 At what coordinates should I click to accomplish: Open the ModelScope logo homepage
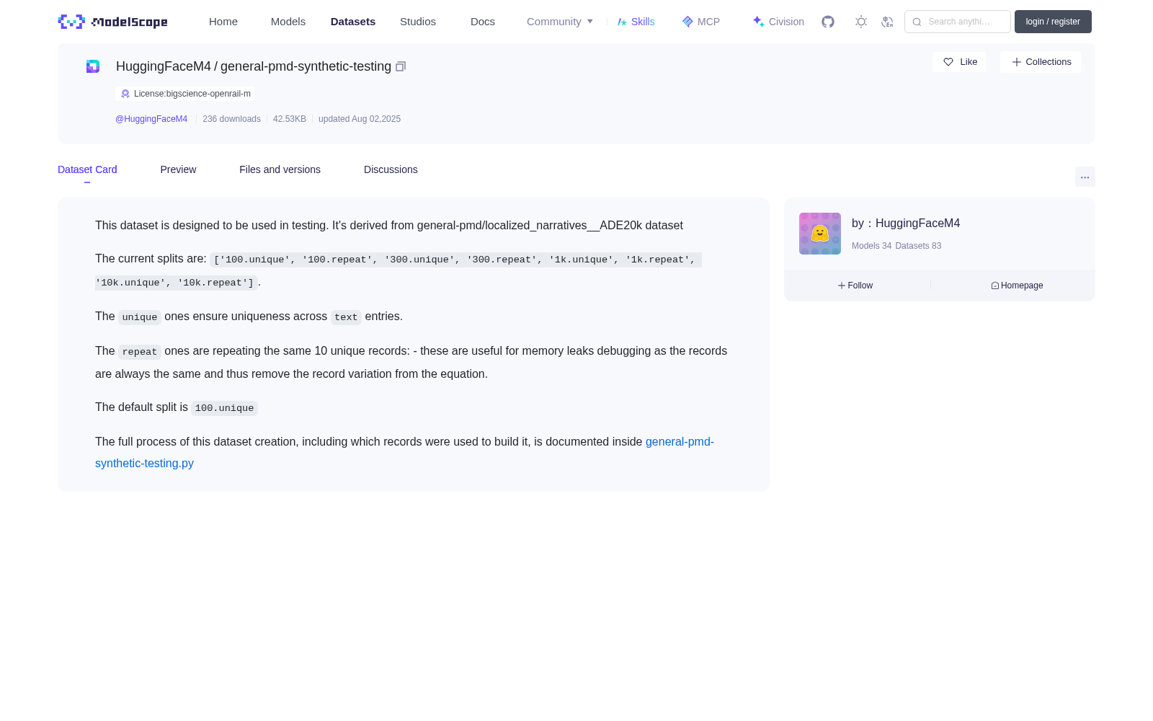tap(112, 22)
